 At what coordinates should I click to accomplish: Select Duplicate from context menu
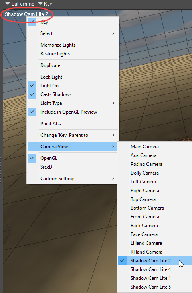click(x=50, y=65)
